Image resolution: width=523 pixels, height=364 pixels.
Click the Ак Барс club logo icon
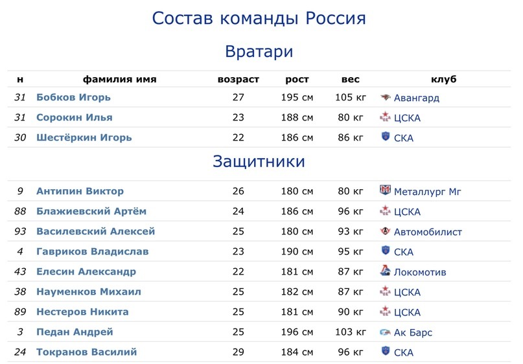385,332
